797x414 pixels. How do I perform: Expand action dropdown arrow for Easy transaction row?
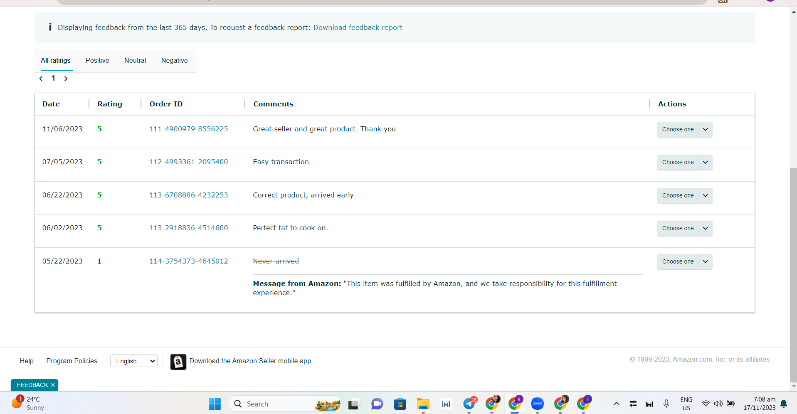(706, 162)
